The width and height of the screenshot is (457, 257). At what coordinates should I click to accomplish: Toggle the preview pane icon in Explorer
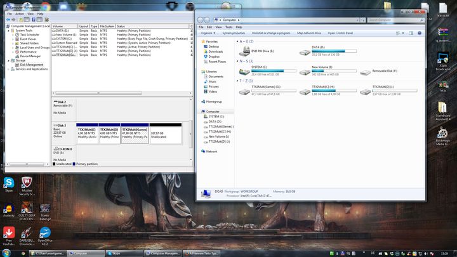point(411,33)
